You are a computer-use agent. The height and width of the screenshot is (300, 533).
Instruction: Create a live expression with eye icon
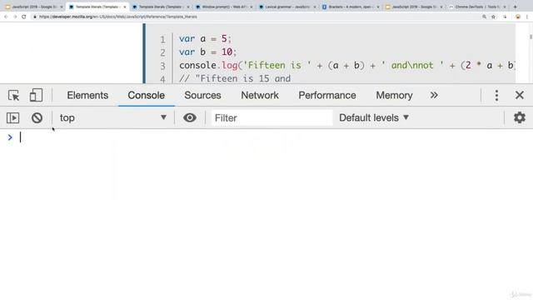(x=190, y=118)
